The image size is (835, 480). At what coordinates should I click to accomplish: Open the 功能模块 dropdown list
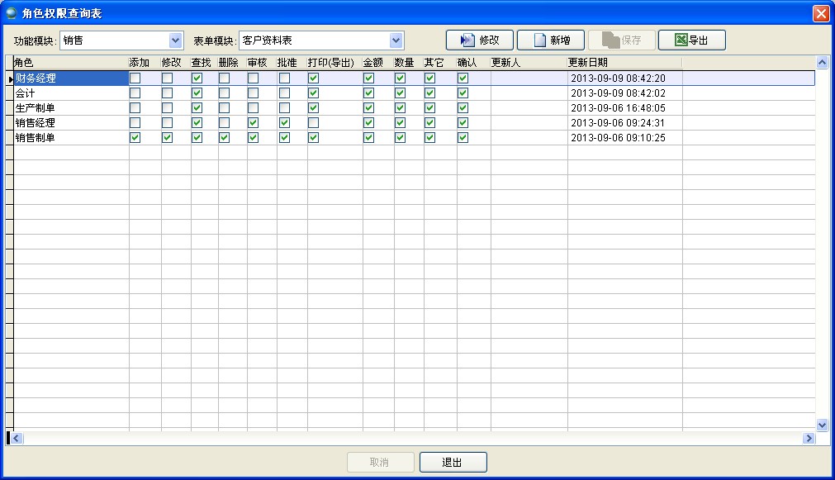(x=175, y=40)
